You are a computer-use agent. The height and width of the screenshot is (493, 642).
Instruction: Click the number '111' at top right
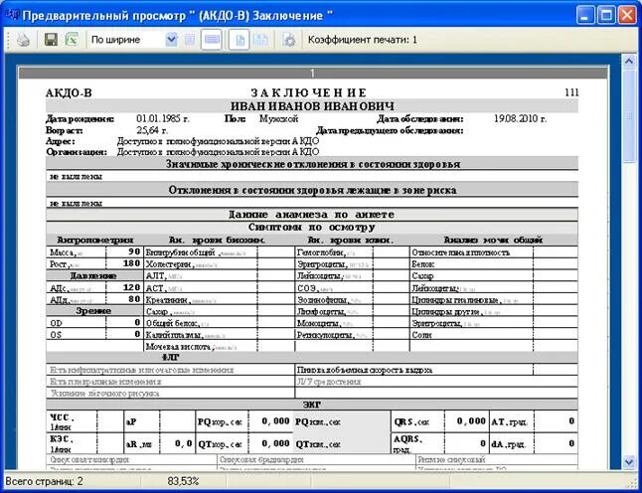point(571,92)
